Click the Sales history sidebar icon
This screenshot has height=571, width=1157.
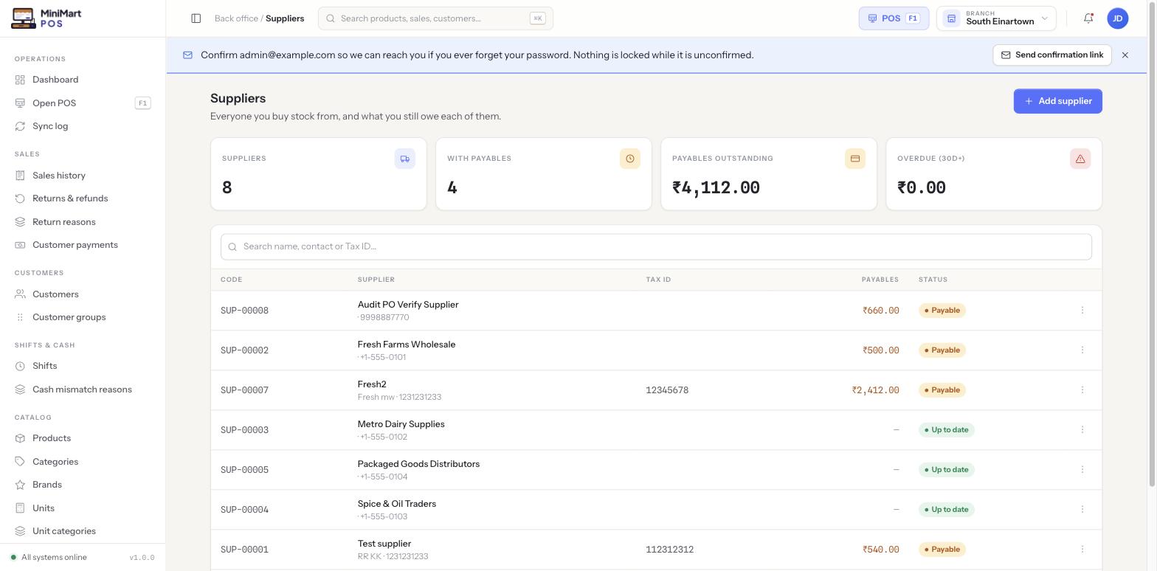20,176
